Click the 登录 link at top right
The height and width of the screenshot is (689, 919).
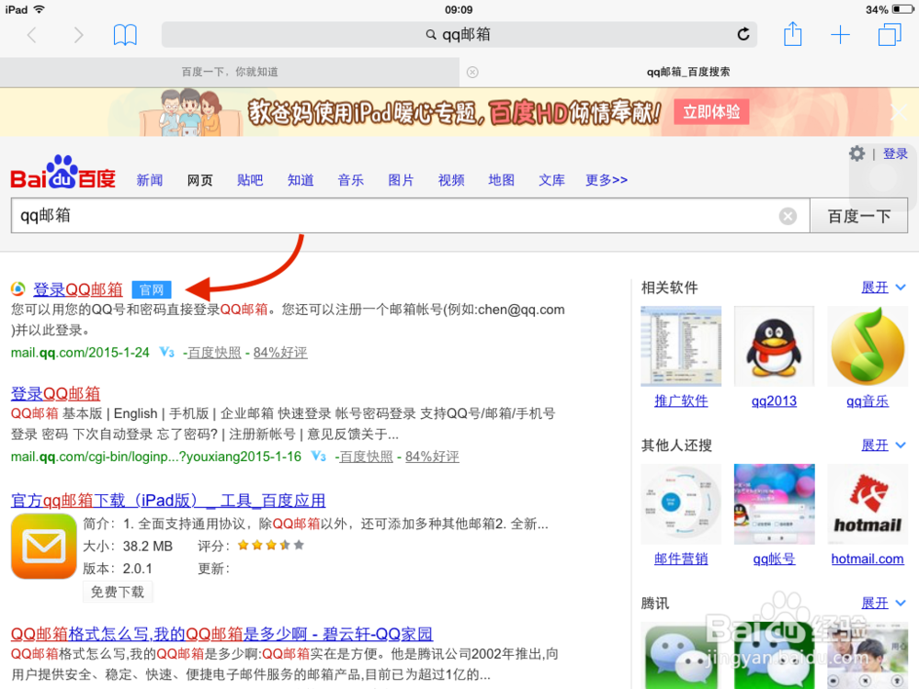click(x=895, y=154)
